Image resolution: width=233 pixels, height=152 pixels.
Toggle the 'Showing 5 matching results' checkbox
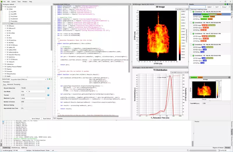point(190,9)
